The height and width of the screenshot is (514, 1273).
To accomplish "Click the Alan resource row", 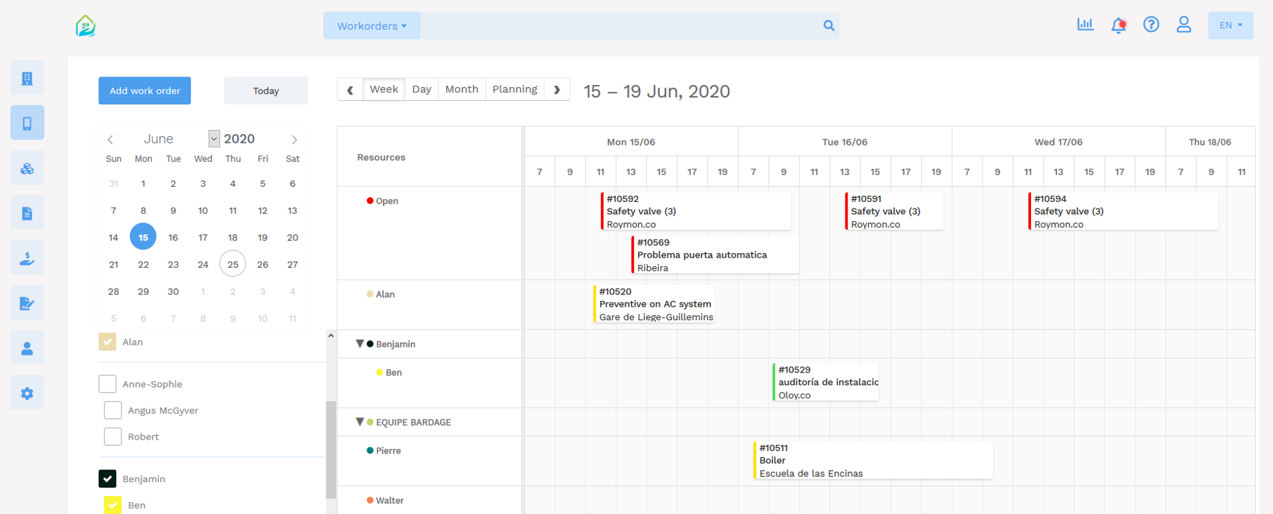I will tap(429, 305).
